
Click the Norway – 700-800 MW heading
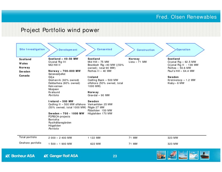[64, 71]
